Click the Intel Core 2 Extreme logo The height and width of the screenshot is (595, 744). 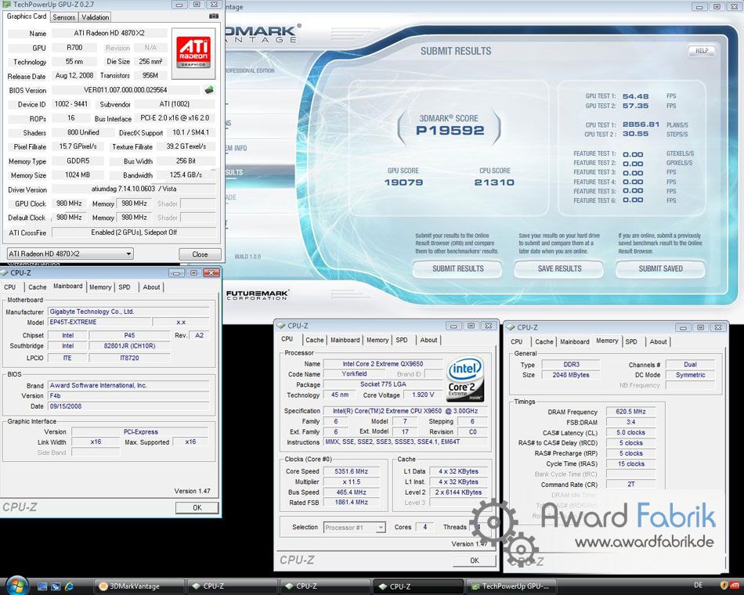[x=465, y=379]
